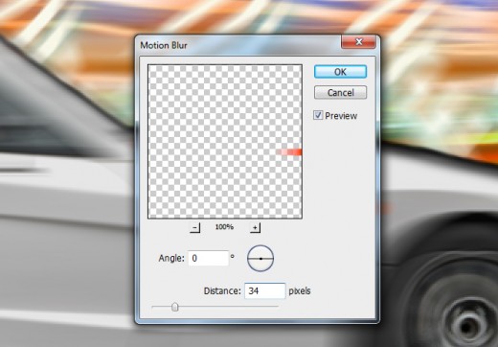Close the Motion Blur dialog window
This screenshot has width=498, height=347.
358,42
